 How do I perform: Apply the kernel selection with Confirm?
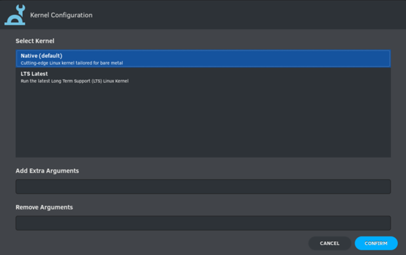pos(376,243)
